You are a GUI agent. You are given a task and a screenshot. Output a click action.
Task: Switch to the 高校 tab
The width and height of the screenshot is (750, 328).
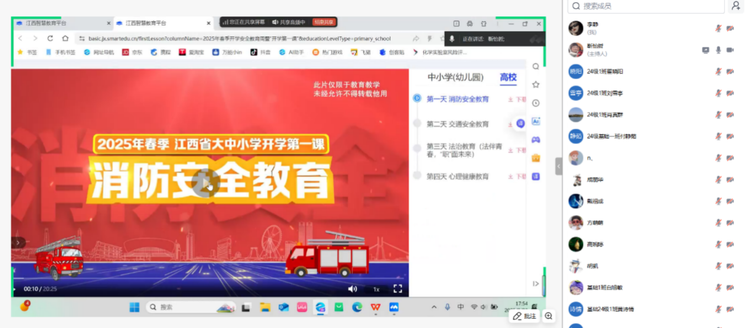508,77
